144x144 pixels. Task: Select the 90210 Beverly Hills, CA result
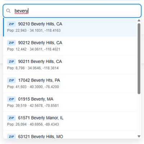click(x=70, y=27)
